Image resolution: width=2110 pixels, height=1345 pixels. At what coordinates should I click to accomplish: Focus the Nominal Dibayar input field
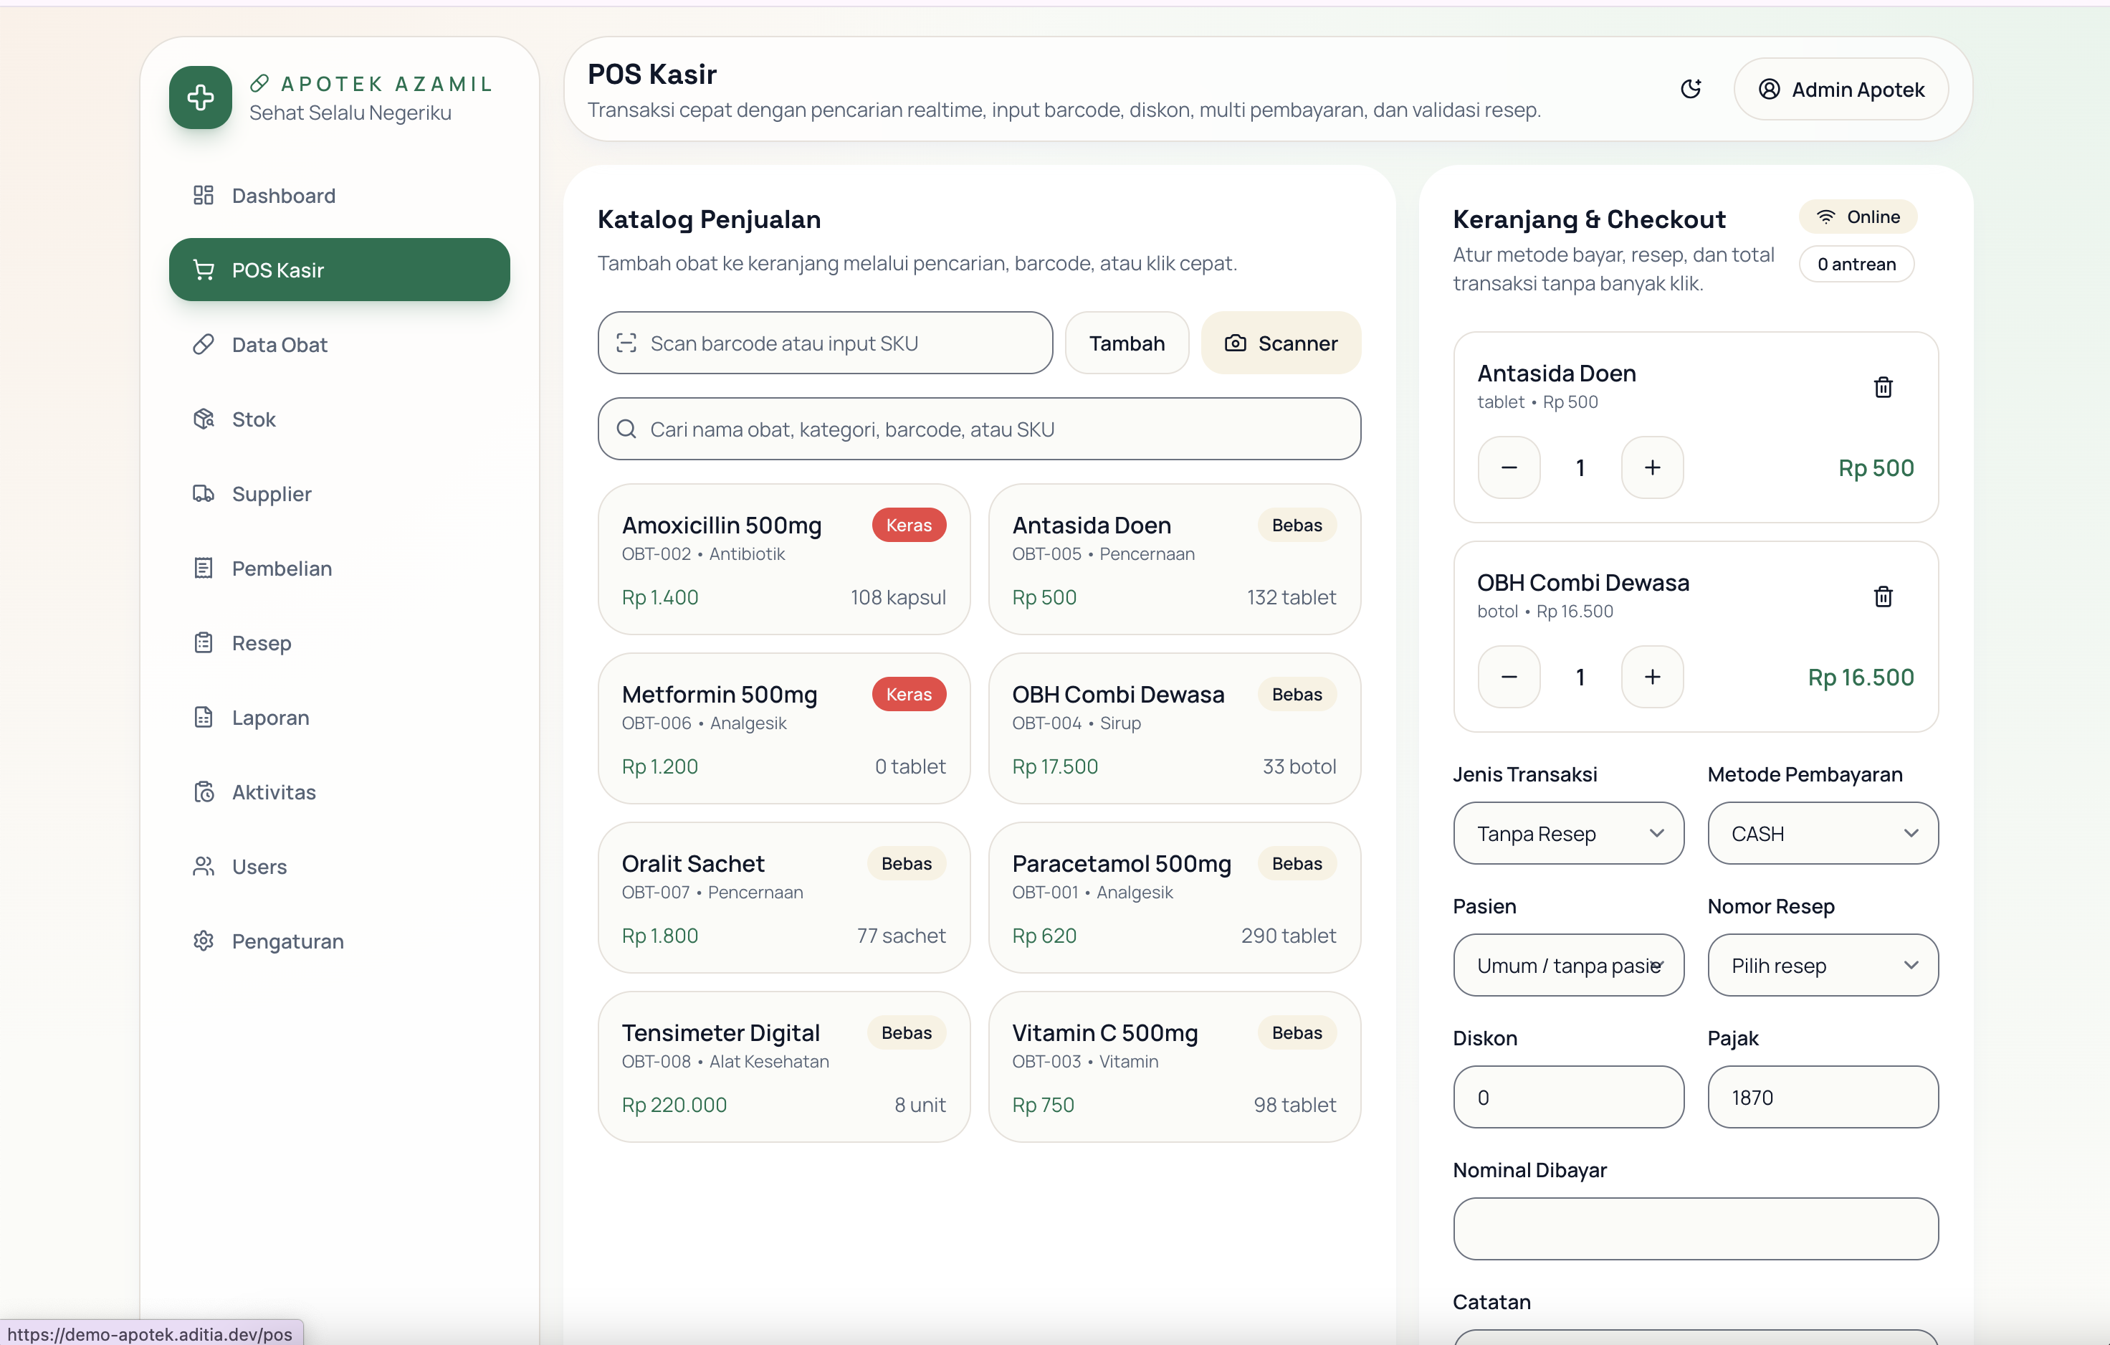[x=1694, y=1228]
